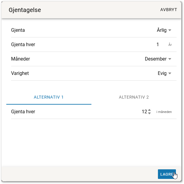Click the Varighet row label
This screenshot has height=184, width=184.
20,73
